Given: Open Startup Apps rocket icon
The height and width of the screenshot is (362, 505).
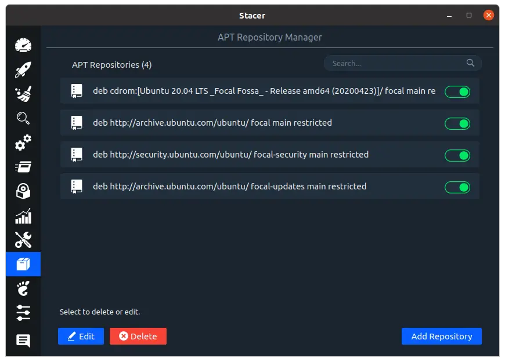Looking at the screenshot, I should coord(23,70).
